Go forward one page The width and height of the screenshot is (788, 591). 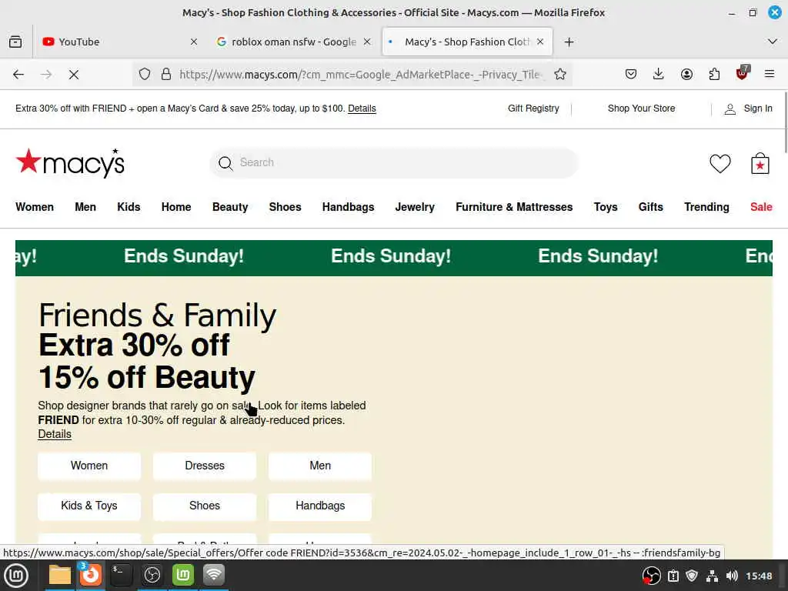tap(46, 75)
